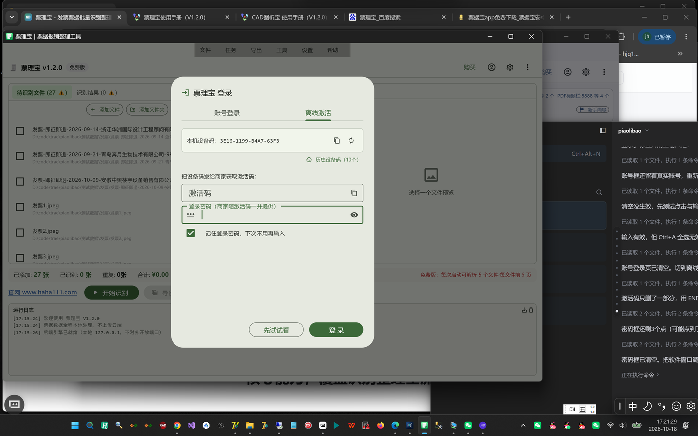Clear the run log with trash icon
Screen dimensions: 698x436
tap(531, 310)
